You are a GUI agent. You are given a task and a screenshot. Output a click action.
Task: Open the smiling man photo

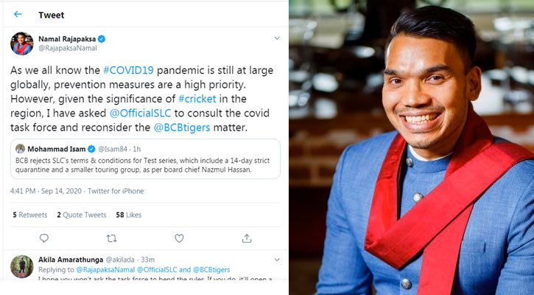411,147
